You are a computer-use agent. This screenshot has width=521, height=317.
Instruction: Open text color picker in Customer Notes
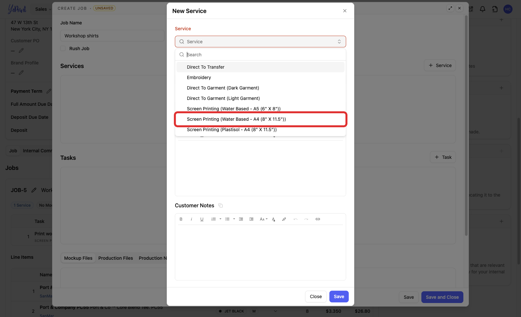[274, 219]
